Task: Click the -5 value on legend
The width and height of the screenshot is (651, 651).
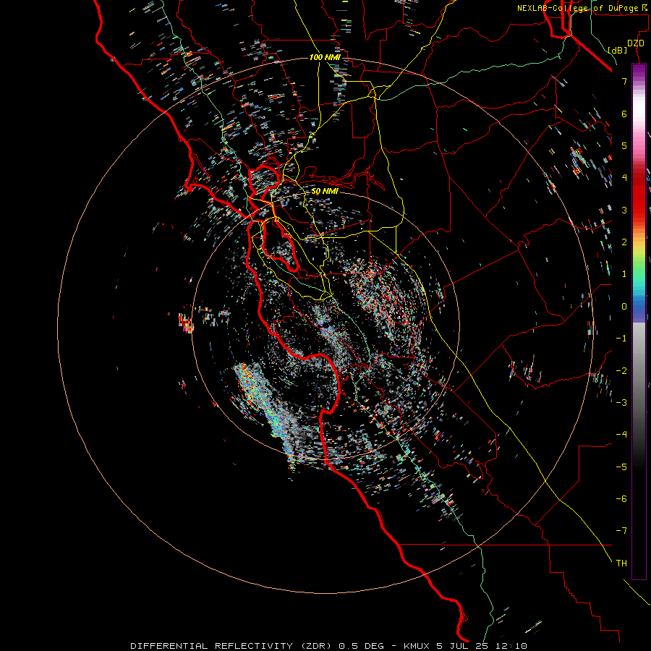Action: [x=621, y=467]
